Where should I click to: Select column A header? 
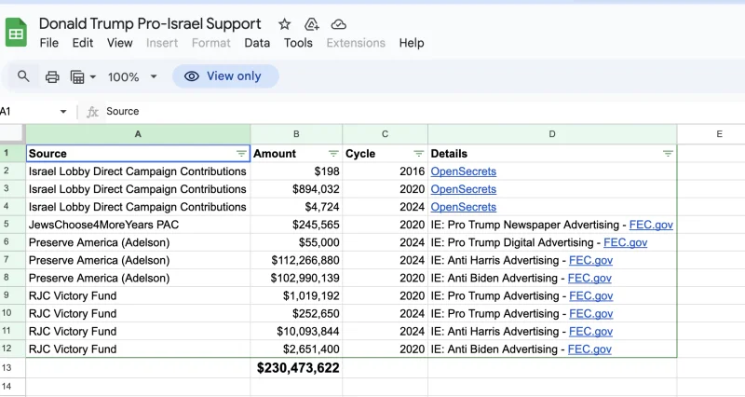(x=138, y=134)
